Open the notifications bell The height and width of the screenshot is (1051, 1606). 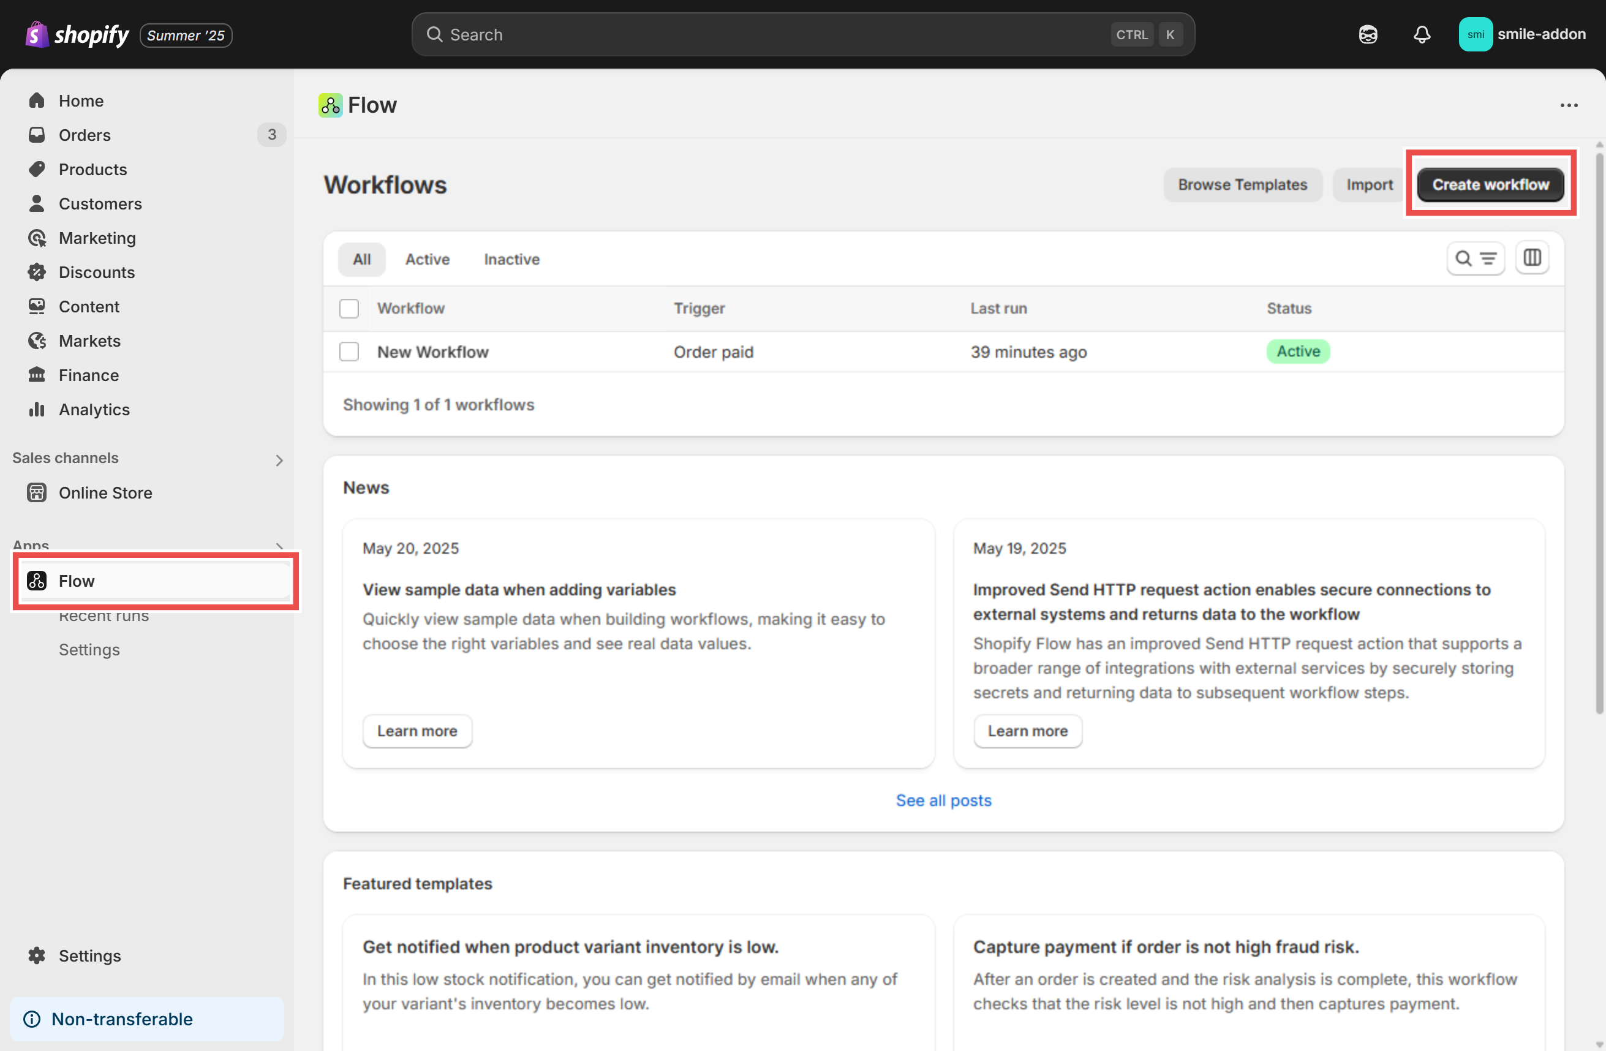[1422, 34]
